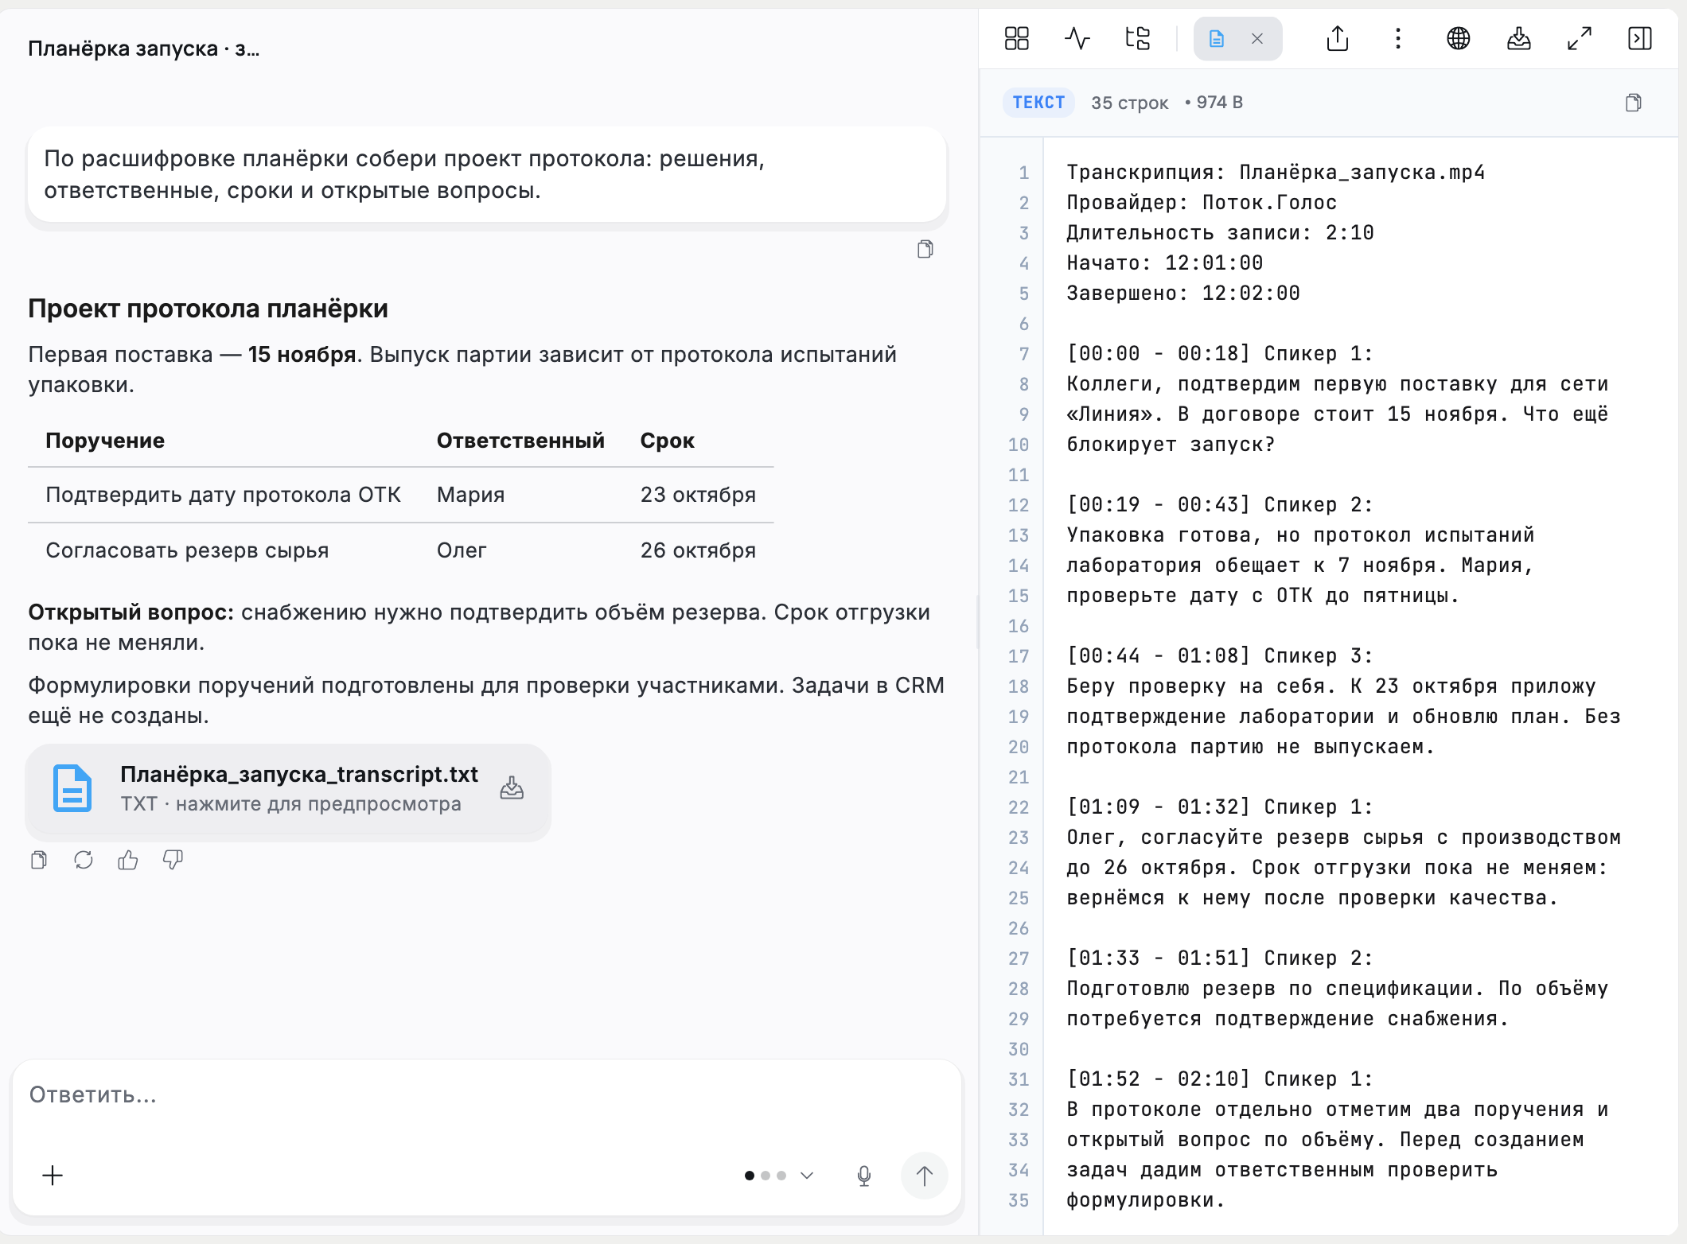The image size is (1687, 1244).
Task: Collapse the side panel
Action: click(1640, 38)
